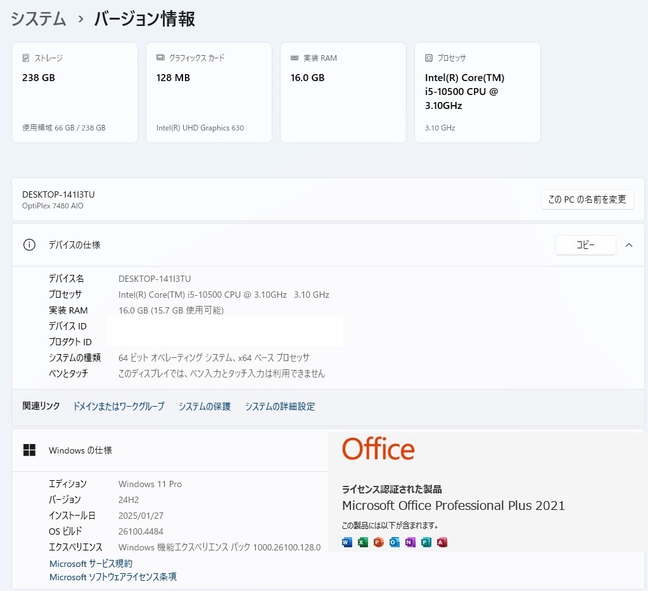The height and width of the screenshot is (591, 648).
Task: Click the 238 GB storage value
Action: click(x=39, y=78)
